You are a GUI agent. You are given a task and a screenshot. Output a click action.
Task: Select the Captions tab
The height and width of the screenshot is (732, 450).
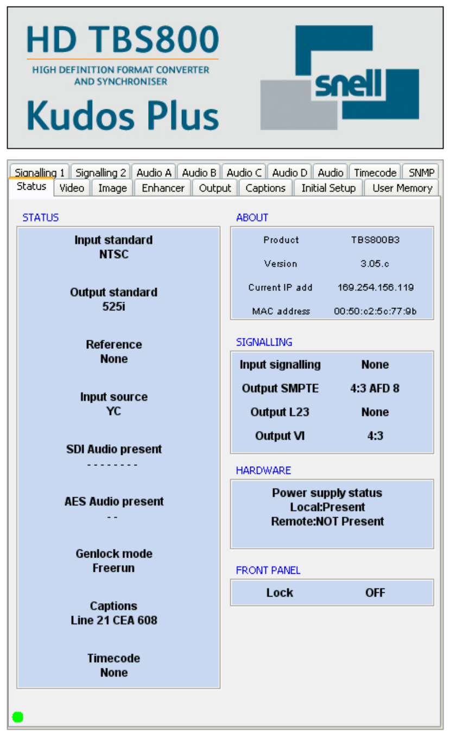pos(265,187)
